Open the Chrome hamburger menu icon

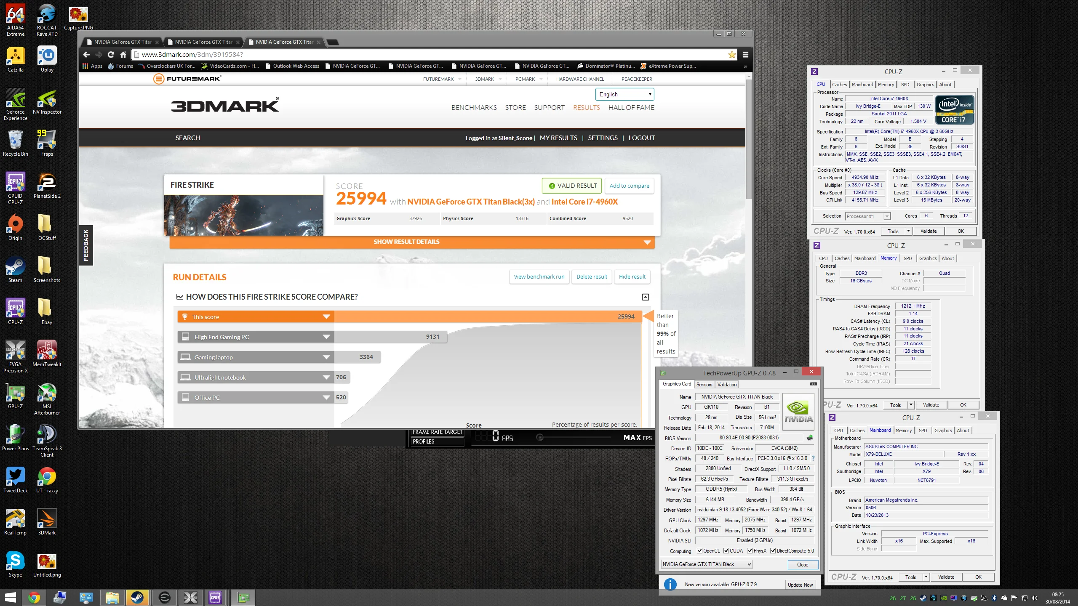coord(745,54)
